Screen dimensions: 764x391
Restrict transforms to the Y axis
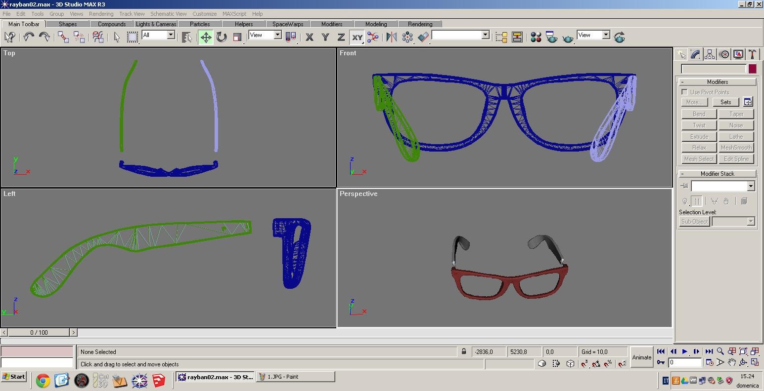tap(325, 37)
